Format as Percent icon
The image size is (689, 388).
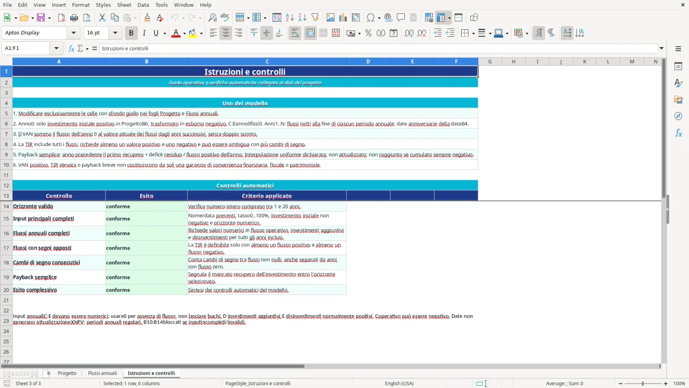(368, 33)
